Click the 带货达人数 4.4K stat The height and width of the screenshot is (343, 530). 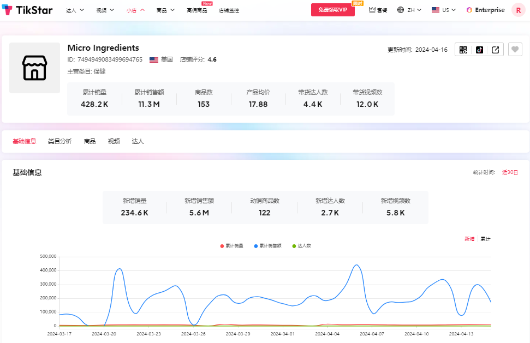[313, 99]
